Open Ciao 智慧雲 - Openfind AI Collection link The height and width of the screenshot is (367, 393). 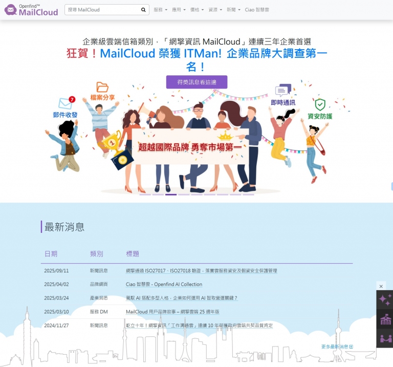point(164,284)
